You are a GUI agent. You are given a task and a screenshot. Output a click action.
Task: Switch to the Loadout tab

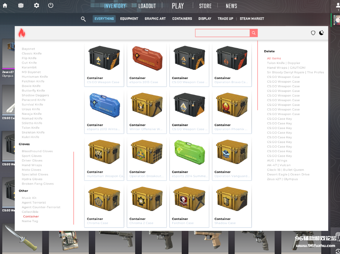point(147,6)
